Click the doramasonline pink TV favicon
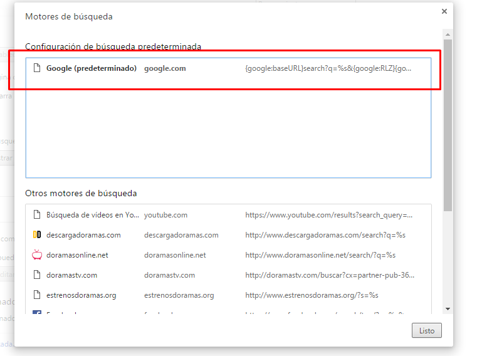Screen dimensions: 477x356 coord(37,254)
